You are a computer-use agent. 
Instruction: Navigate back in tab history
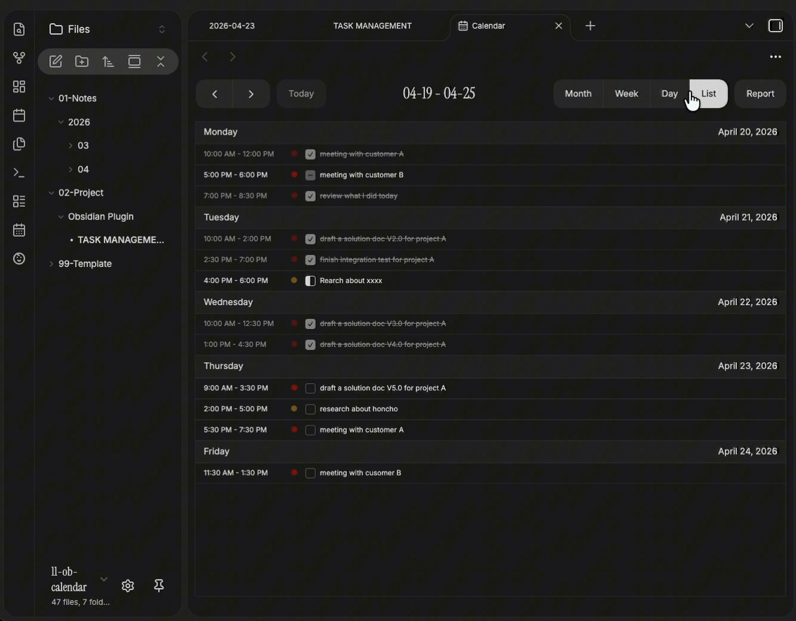point(205,57)
